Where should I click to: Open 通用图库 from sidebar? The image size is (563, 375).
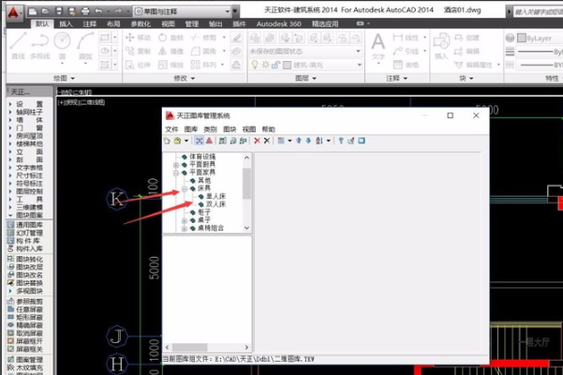(x=25, y=225)
